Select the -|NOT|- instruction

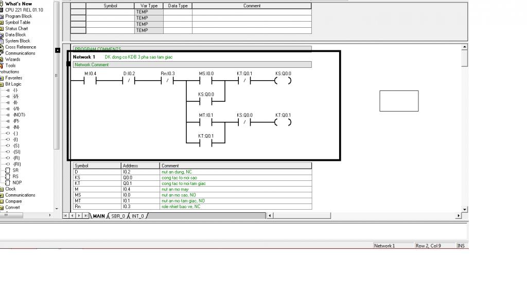tap(19, 115)
